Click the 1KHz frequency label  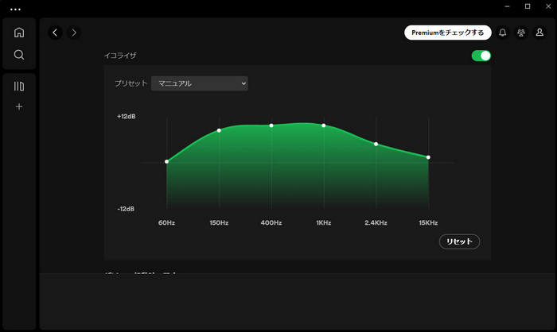[x=324, y=222]
